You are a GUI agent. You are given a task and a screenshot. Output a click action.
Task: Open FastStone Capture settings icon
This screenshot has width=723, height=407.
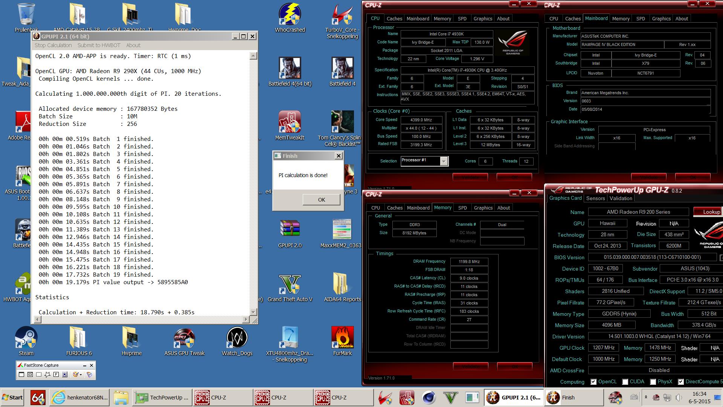click(x=89, y=375)
